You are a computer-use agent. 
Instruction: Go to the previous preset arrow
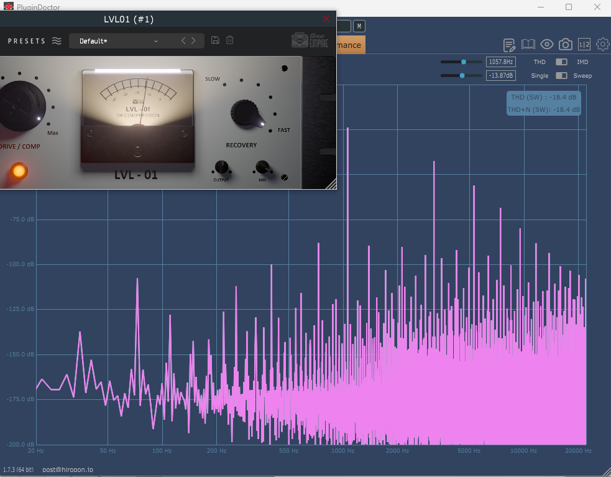[183, 40]
